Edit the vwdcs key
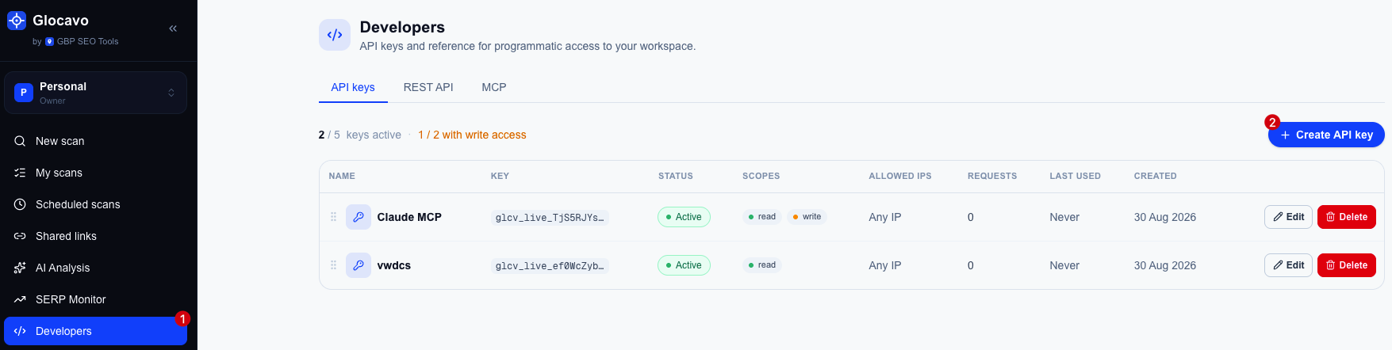The width and height of the screenshot is (1392, 350). click(x=1288, y=265)
